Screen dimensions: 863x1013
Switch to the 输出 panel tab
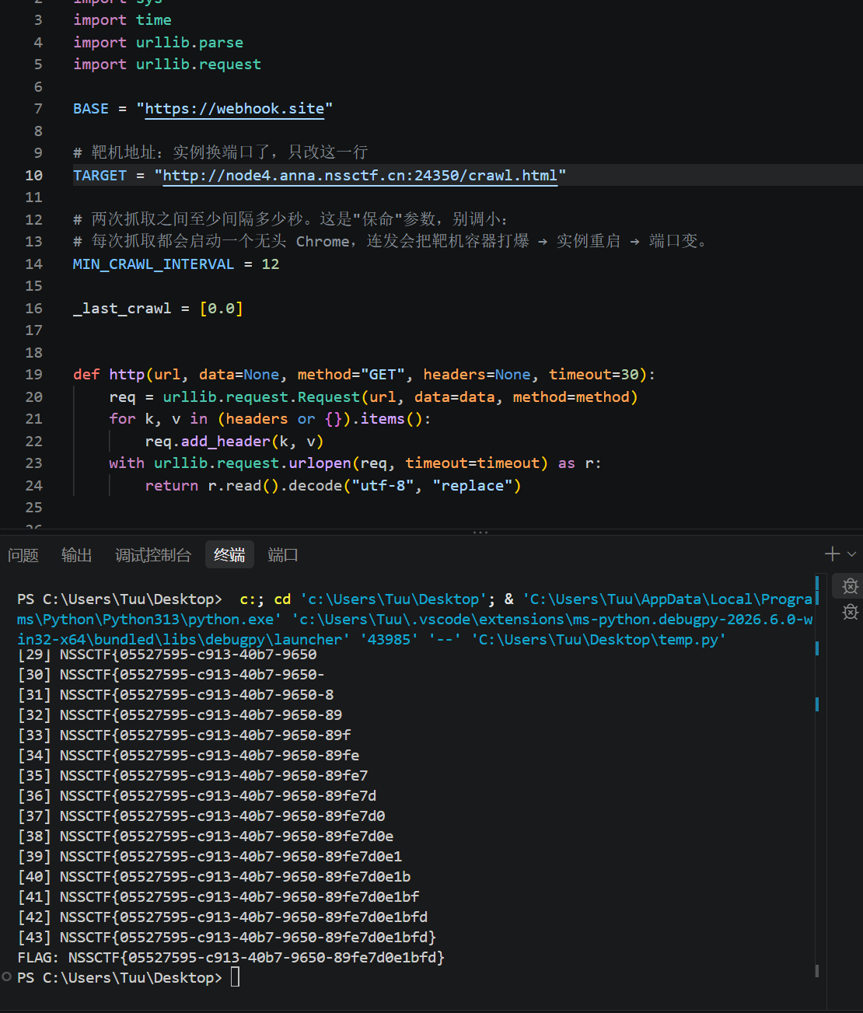click(x=77, y=555)
